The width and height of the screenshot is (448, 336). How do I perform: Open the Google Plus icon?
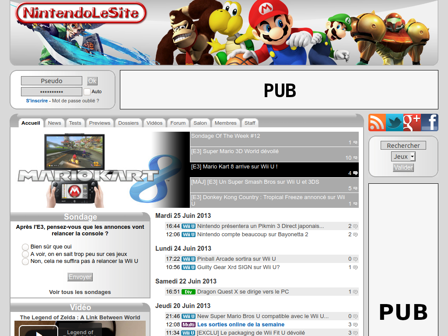pyautogui.click(x=412, y=122)
